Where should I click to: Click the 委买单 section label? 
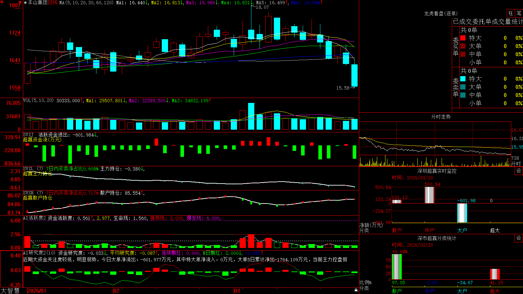[x=456, y=46]
